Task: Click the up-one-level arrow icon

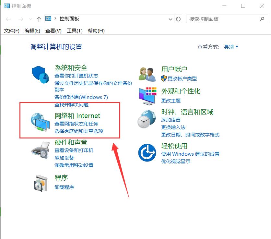Action: pyautogui.click(x=38, y=19)
